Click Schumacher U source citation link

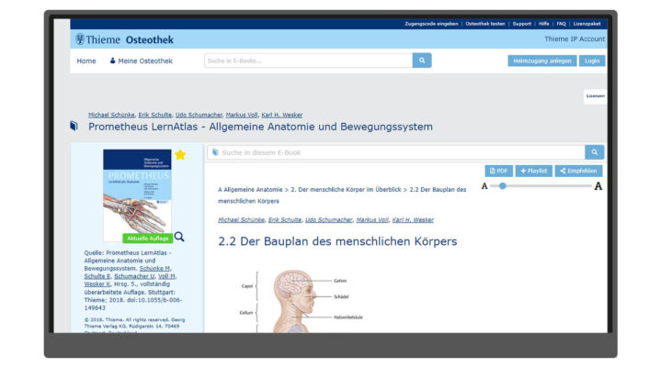[134, 276]
